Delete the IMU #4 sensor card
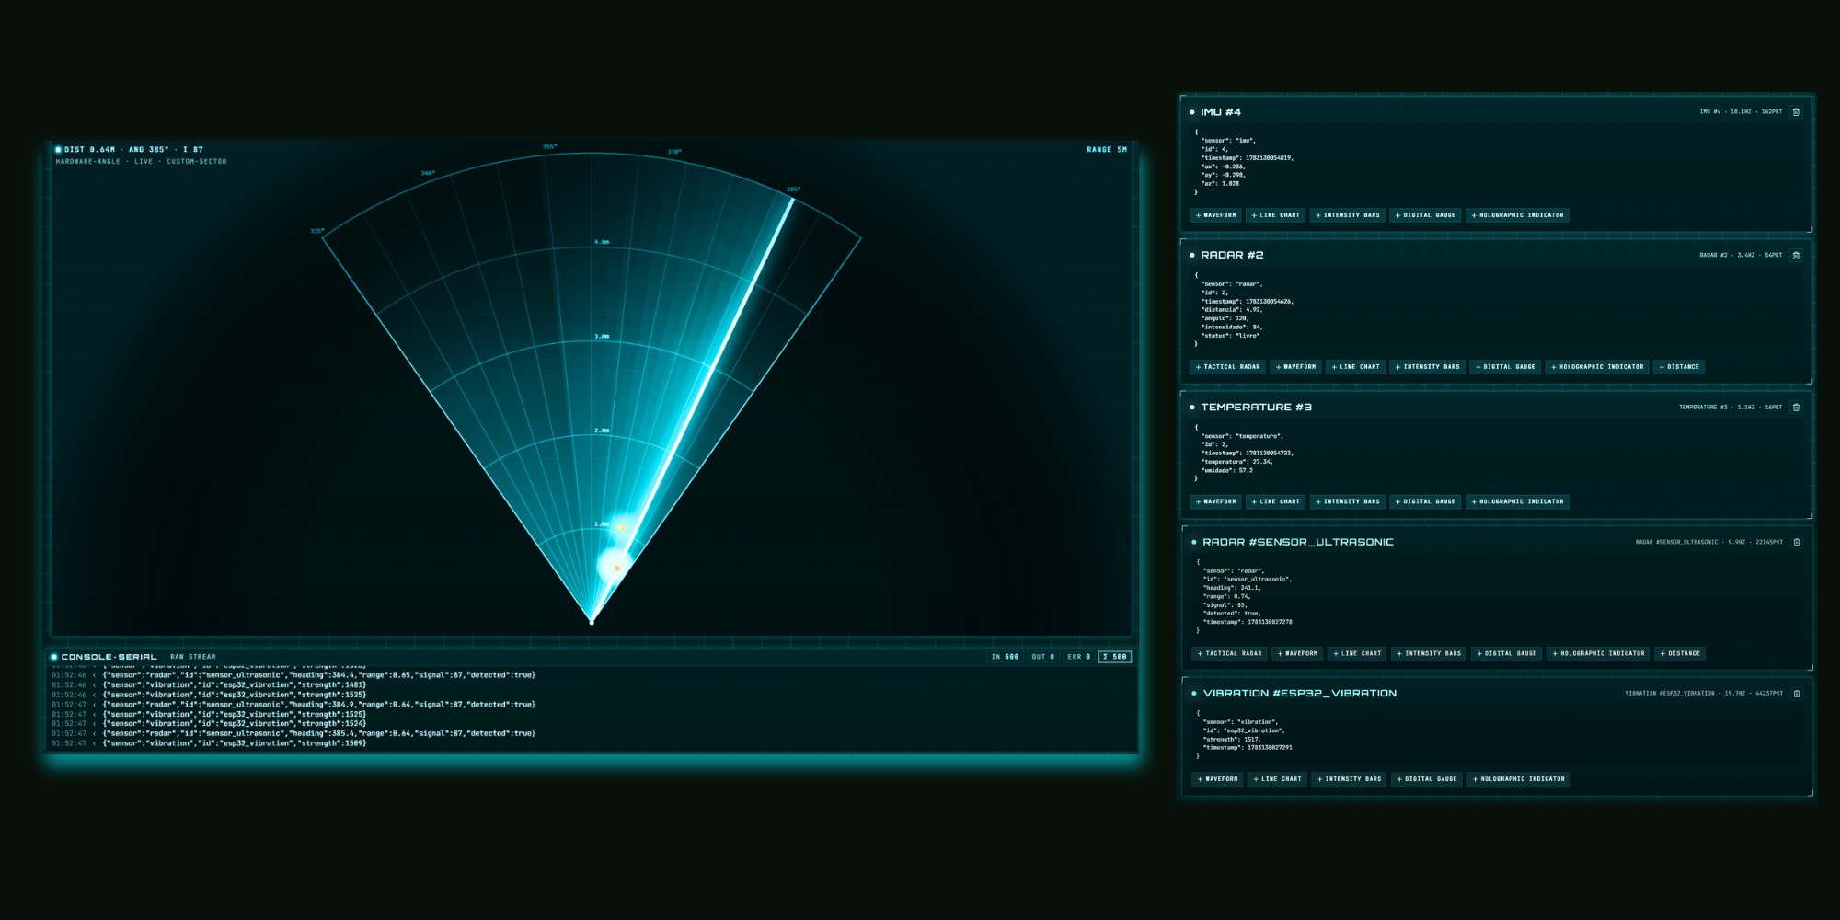Screen dimensions: 1840x920 pos(1796,112)
